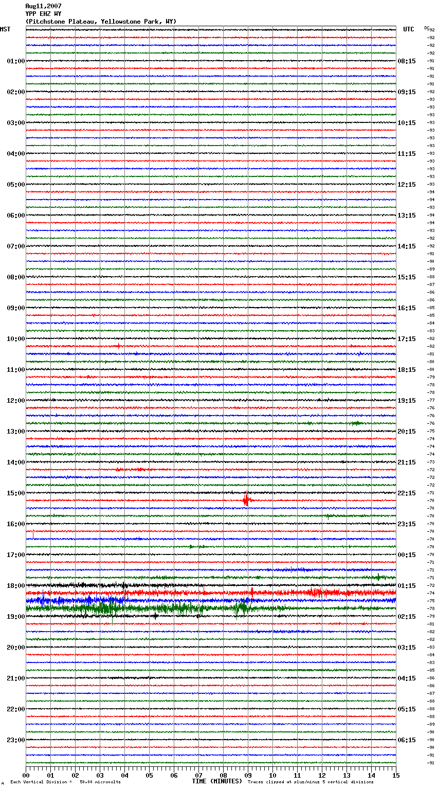Screen dimensions: 437x789
Task: Select the 04:00 MST row label
Action: [x=16, y=154]
